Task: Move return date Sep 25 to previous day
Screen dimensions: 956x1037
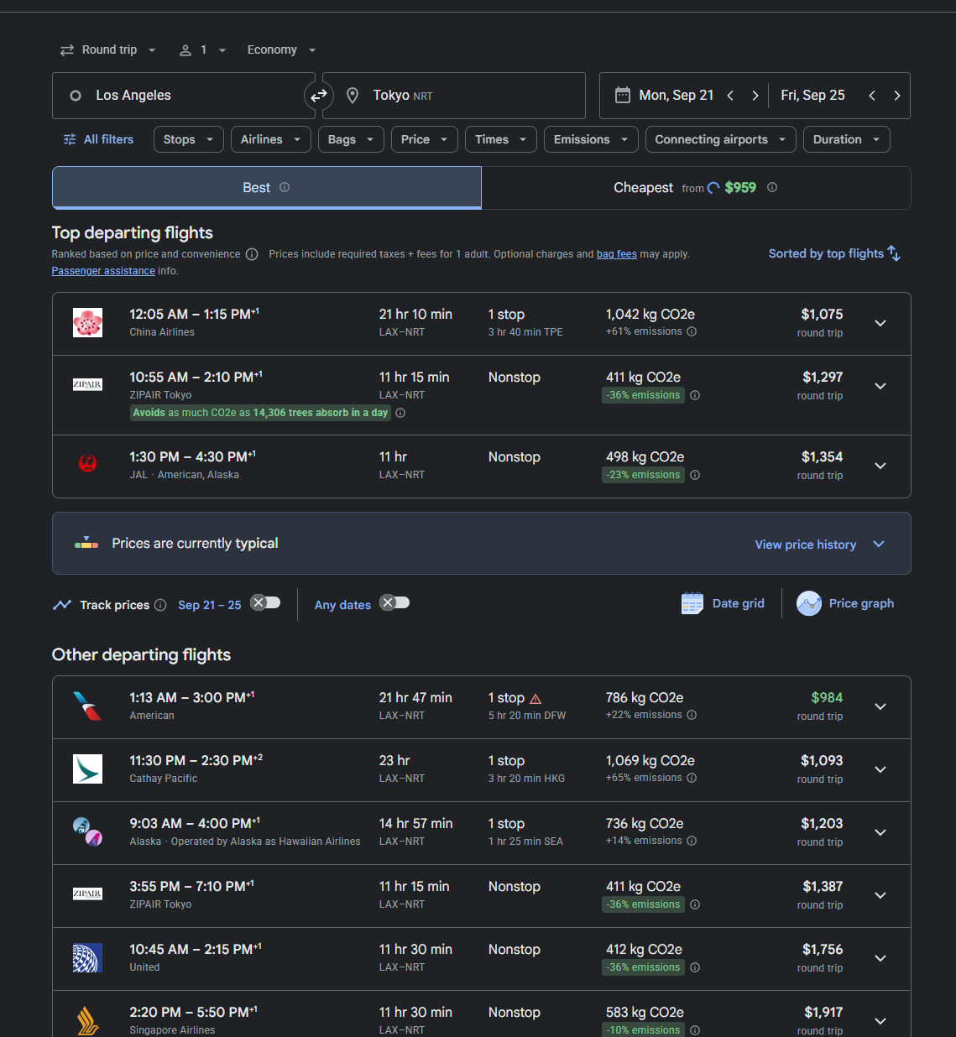Action: point(872,96)
